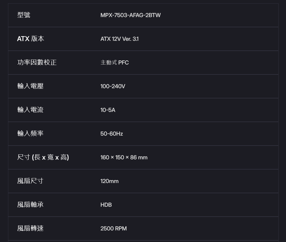The image size is (286, 242).
Task: Select the 風扇尺寸 label
Action: 30,181
